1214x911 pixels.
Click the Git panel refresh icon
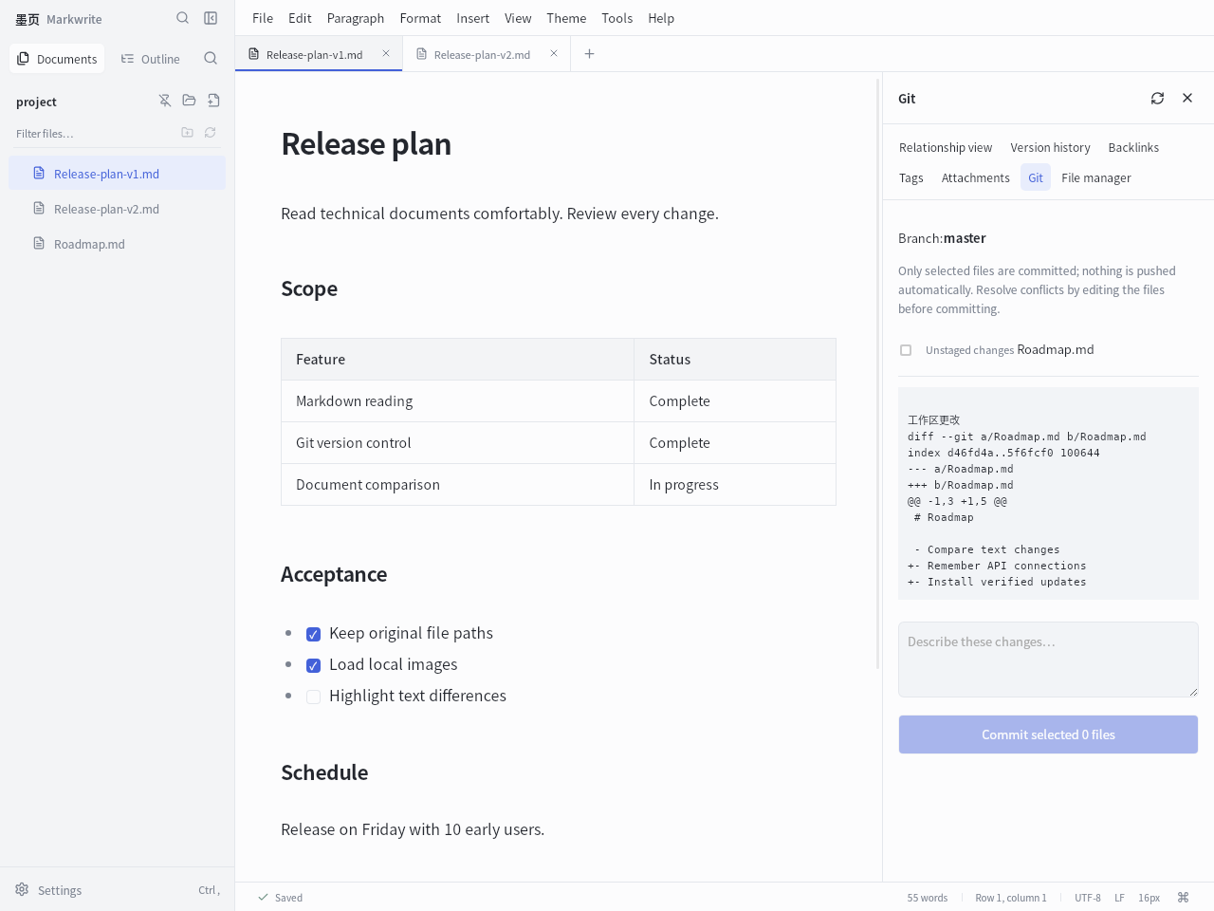[x=1157, y=98]
